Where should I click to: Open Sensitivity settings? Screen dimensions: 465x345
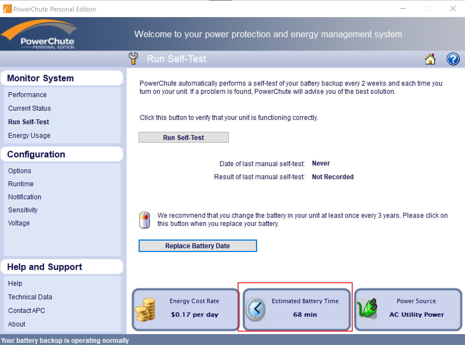point(23,210)
